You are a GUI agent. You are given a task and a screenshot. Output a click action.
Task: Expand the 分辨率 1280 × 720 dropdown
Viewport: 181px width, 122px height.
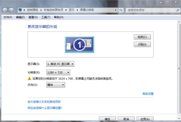pos(58,73)
